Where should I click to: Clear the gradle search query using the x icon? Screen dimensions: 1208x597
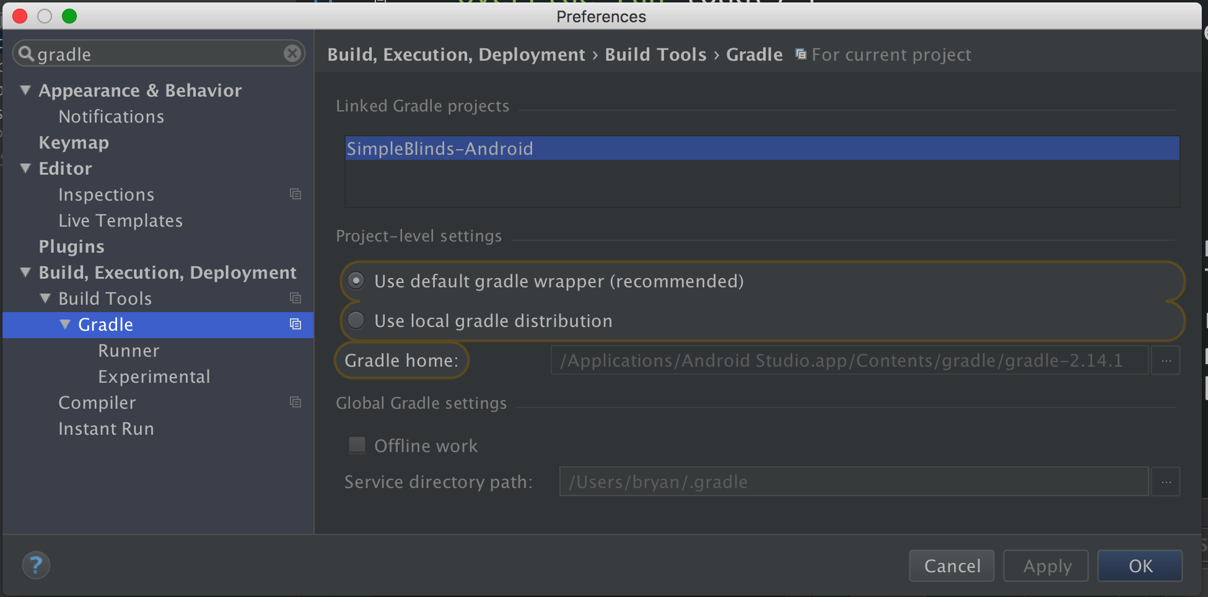292,53
